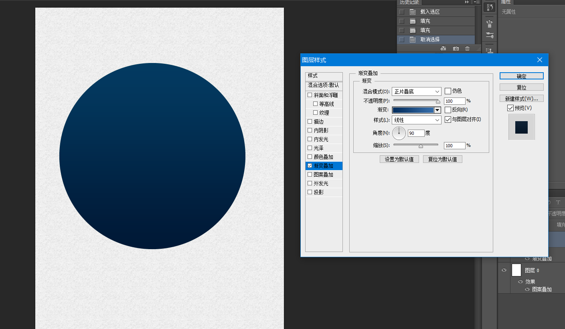Expand the 样式 dropdown showing 线性
Screen dimensions: 565x329
tap(417, 120)
